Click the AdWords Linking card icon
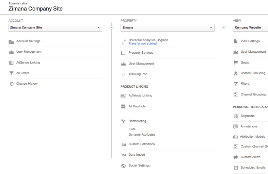Image resolution: width=268 pixels, height=174 pixels. [123, 96]
